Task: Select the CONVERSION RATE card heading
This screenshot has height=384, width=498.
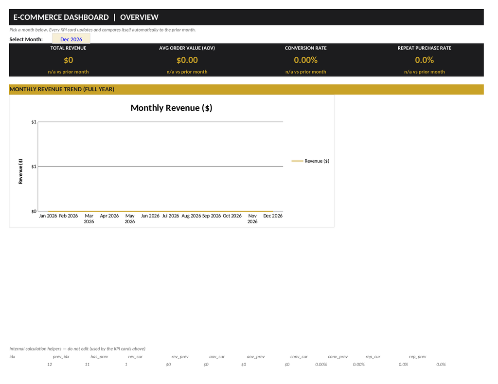Action: point(305,48)
